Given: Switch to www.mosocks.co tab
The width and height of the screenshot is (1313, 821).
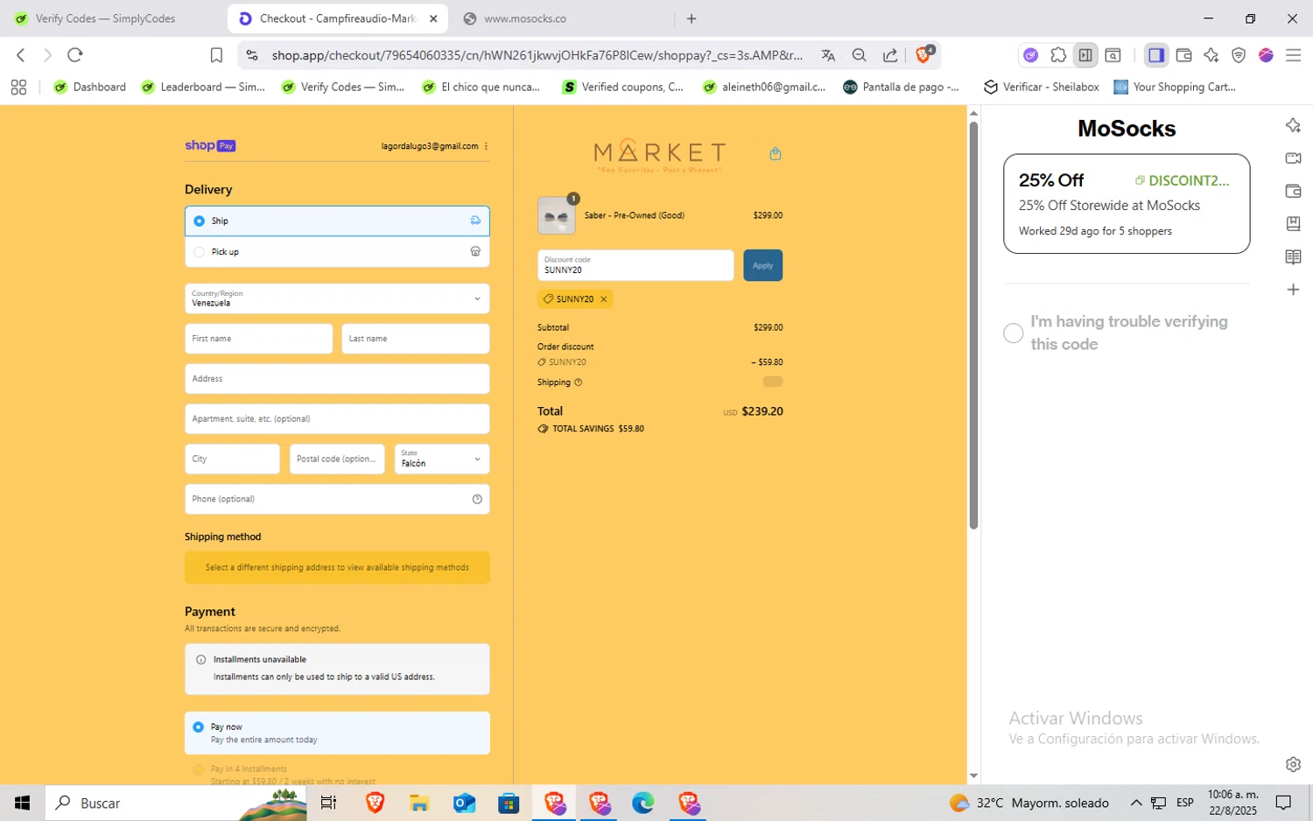Looking at the screenshot, I should [x=562, y=18].
